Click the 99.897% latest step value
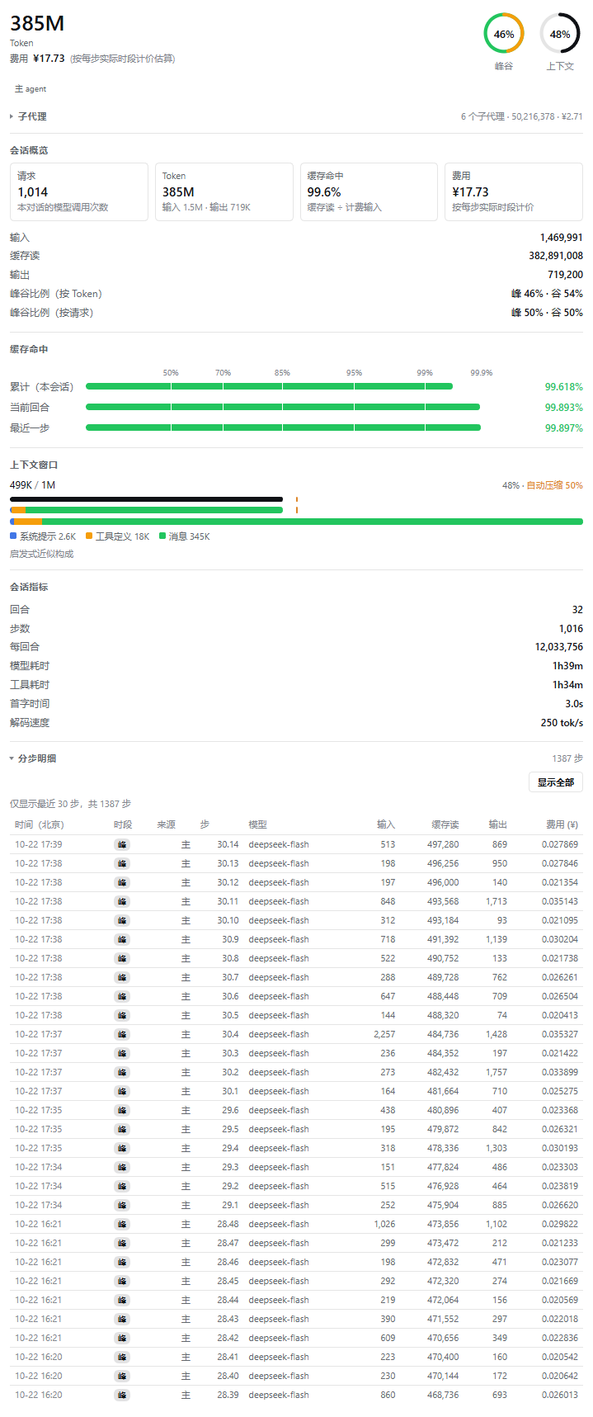Image resolution: width=593 pixels, height=1417 pixels. (x=563, y=427)
